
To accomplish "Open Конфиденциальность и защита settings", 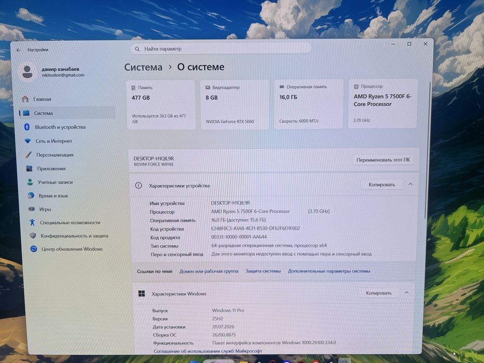I will [x=74, y=235].
